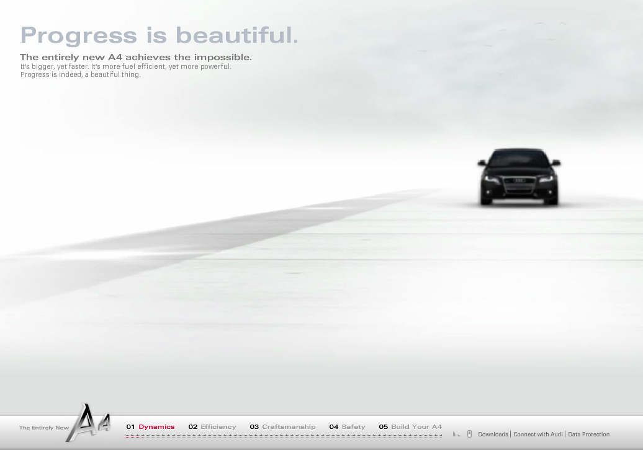Click 'The Entirely New' footer text
The height and width of the screenshot is (450, 643).
click(x=44, y=428)
